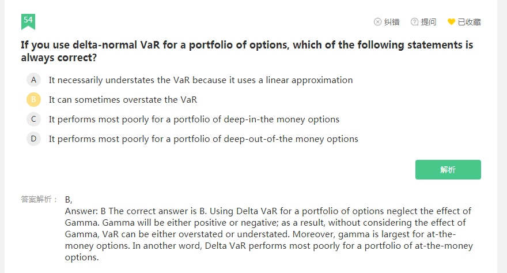Click the delta-normal VaR question heading

point(247,51)
